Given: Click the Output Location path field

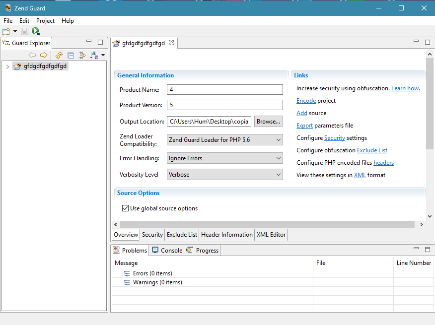Looking at the screenshot, I should [x=209, y=122].
